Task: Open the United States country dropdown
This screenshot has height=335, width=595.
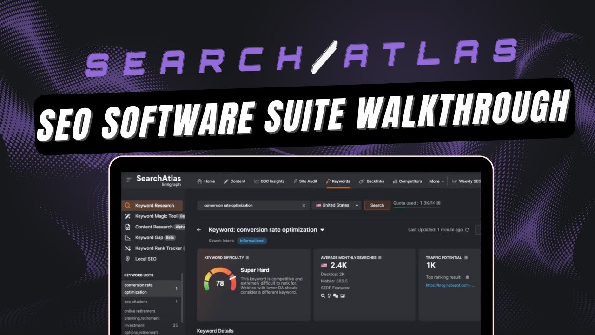Action: click(336, 205)
